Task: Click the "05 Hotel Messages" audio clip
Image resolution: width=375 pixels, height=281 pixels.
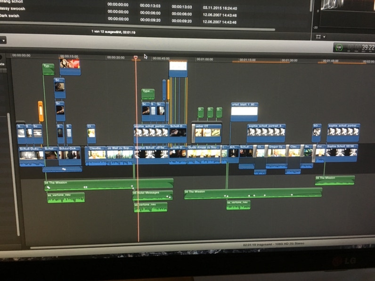Action: pyautogui.click(x=152, y=195)
